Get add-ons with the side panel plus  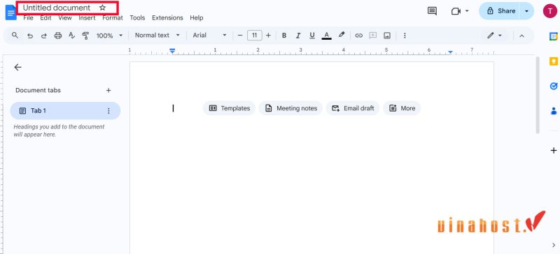pos(554,150)
